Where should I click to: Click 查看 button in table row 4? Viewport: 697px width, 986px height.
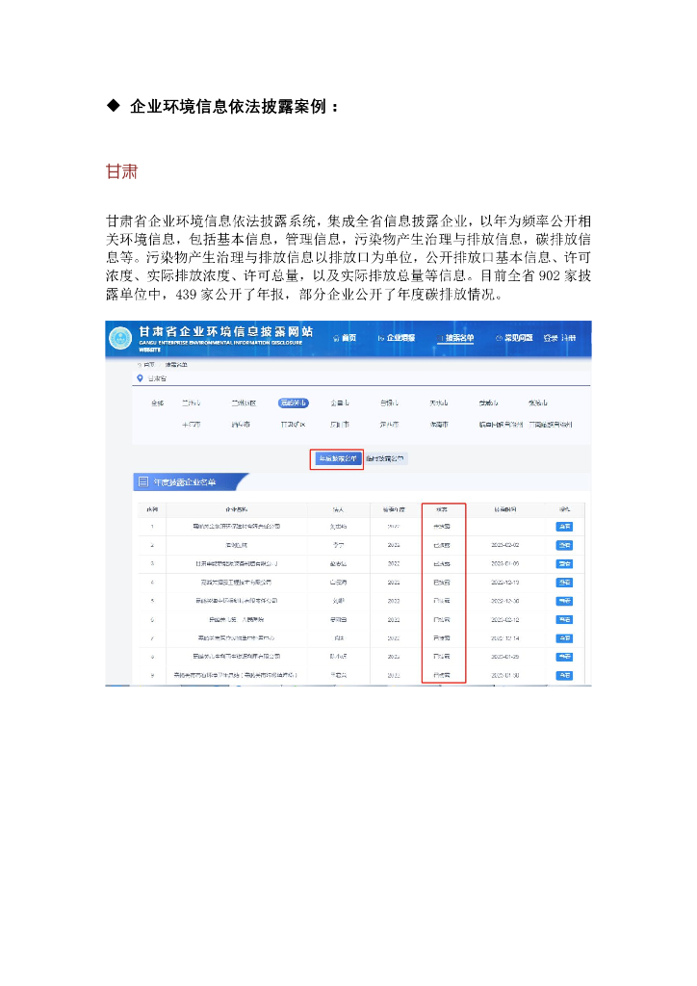(564, 583)
